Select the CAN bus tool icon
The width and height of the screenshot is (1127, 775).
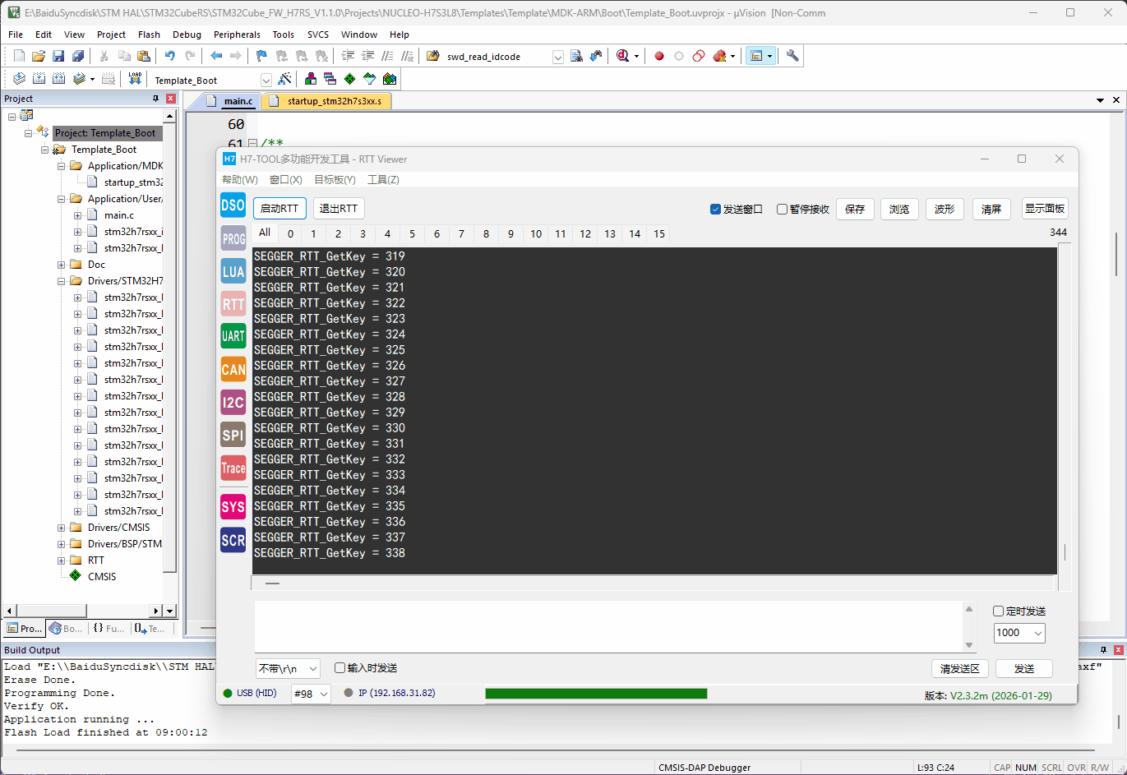click(232, 369)
